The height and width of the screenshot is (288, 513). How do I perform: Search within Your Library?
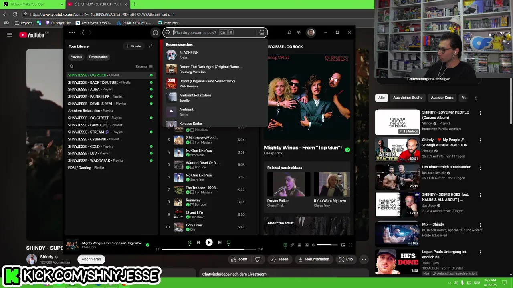[x=71, y=66]
